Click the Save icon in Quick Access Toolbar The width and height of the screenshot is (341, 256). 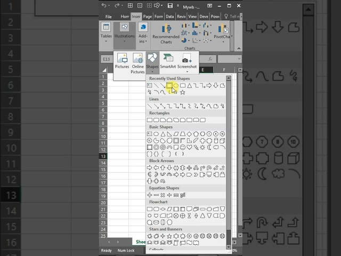point(170,6)
